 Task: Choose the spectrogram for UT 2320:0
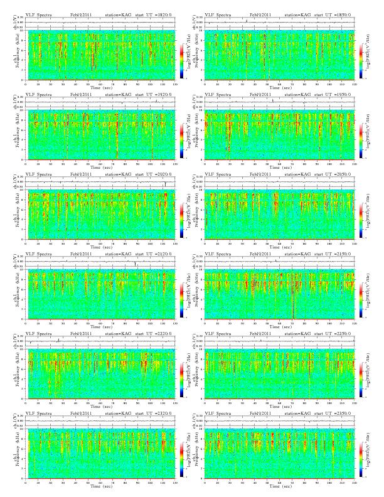click(100, 454)
